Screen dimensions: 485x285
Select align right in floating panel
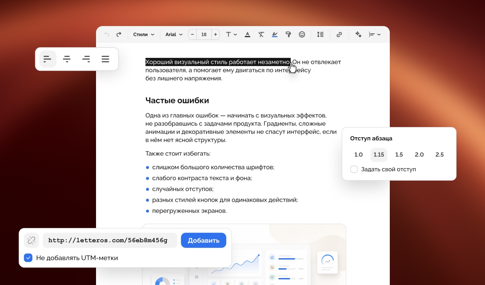pos(86,59)
